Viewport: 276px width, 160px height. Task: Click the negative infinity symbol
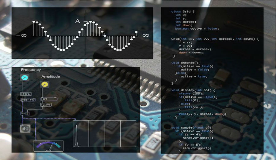click(x=22, y=35)
